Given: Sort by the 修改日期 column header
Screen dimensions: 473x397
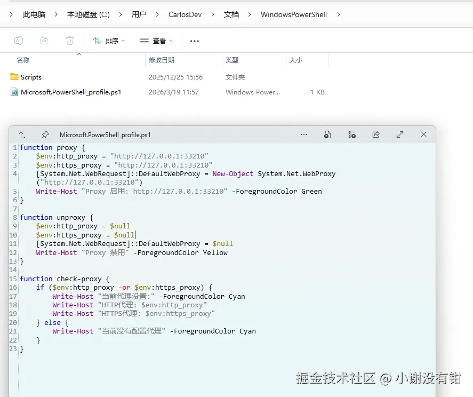Looking at the screenshot, I should 162,60.
